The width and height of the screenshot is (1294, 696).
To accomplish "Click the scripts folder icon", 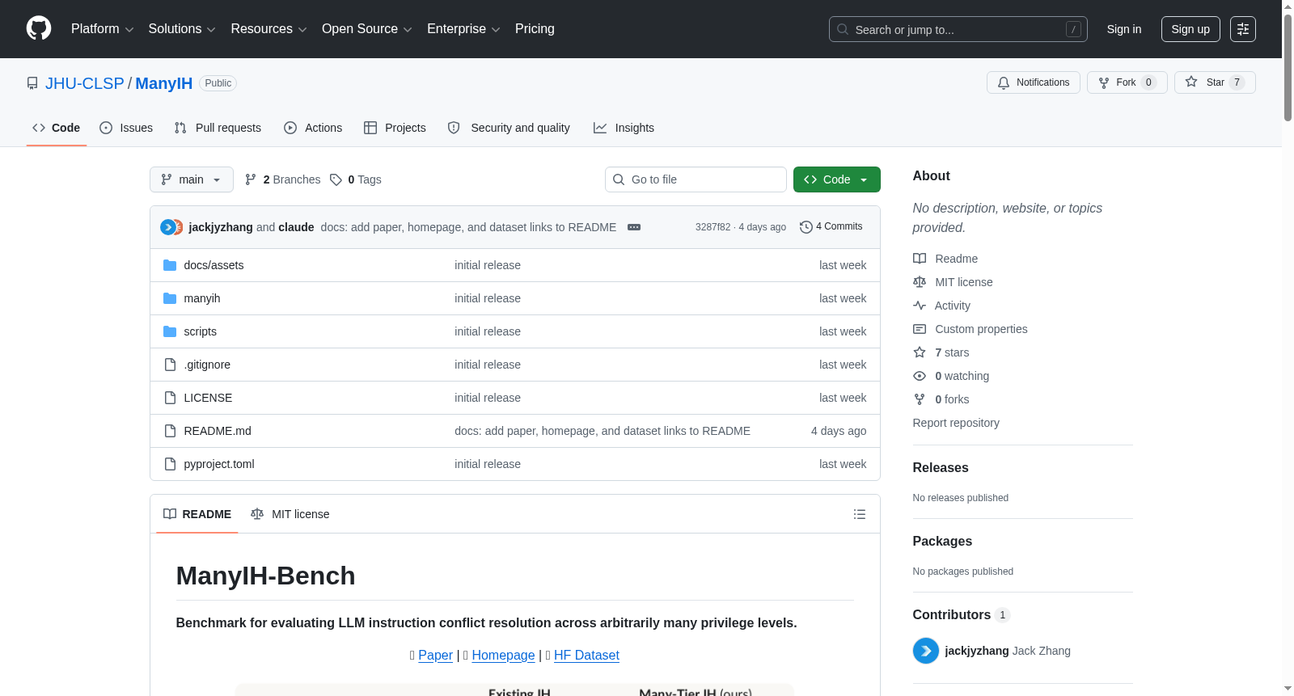I will [x=170, y=331].
